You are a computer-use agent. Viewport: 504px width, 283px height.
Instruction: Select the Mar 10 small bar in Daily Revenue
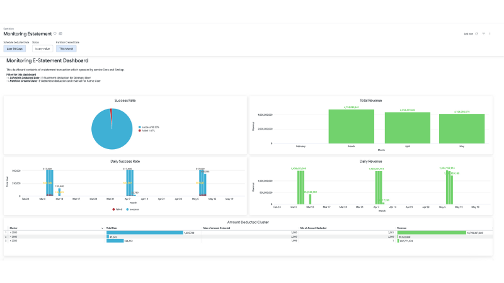310,199
